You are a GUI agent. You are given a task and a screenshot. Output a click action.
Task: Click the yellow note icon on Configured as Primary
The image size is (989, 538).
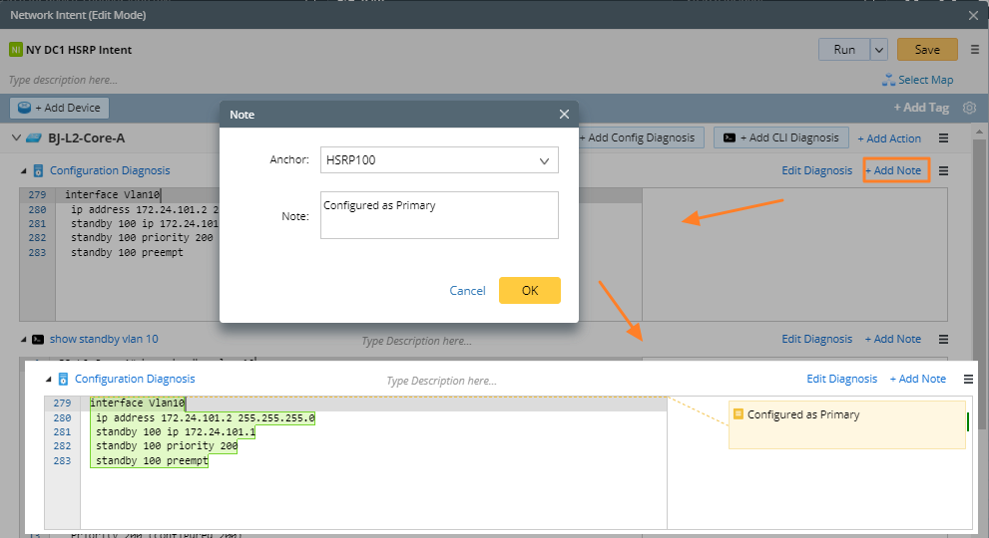(738, 413)
